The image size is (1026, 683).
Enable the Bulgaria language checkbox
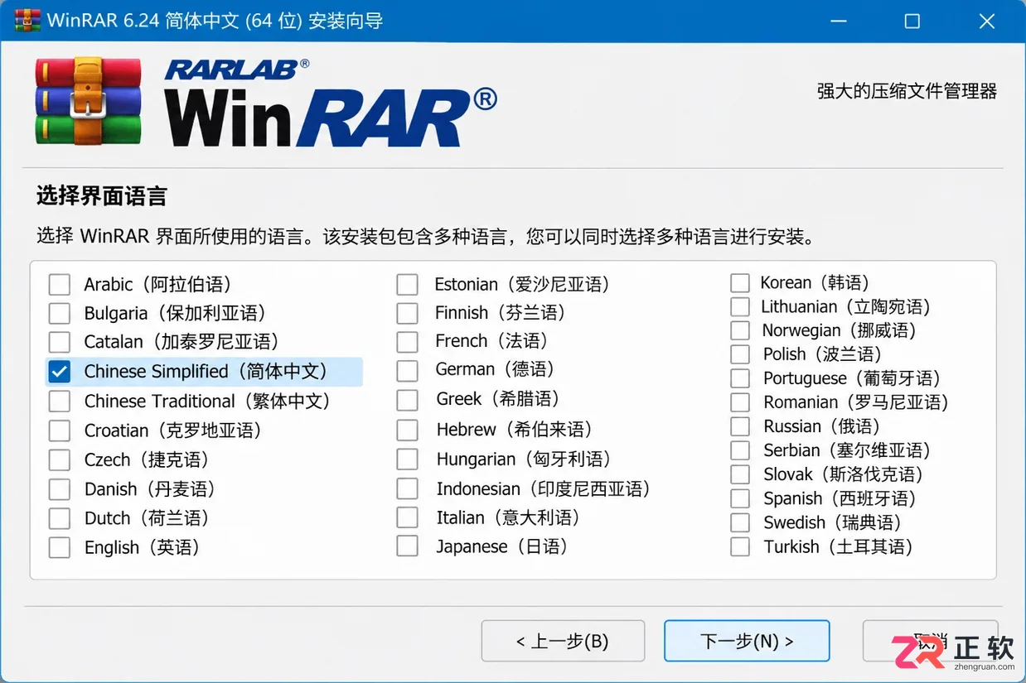coord(60,313)
